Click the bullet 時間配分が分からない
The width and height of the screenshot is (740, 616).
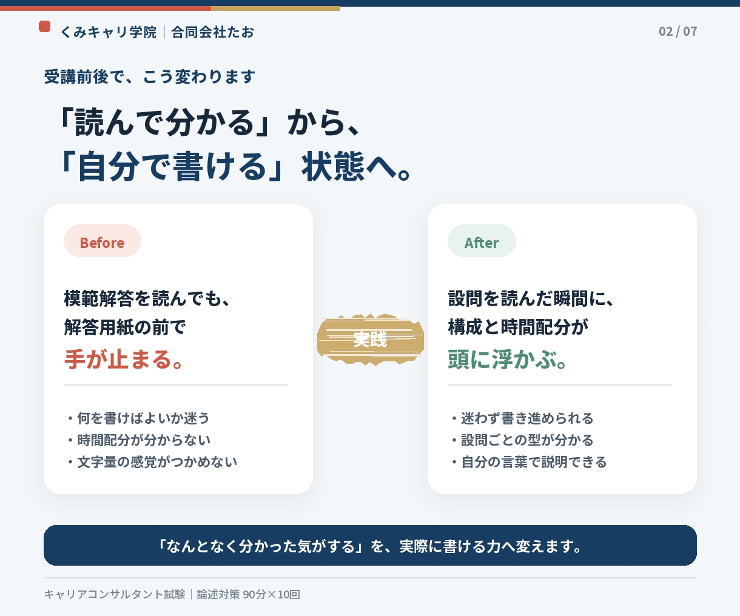click(x=138, y=440)
